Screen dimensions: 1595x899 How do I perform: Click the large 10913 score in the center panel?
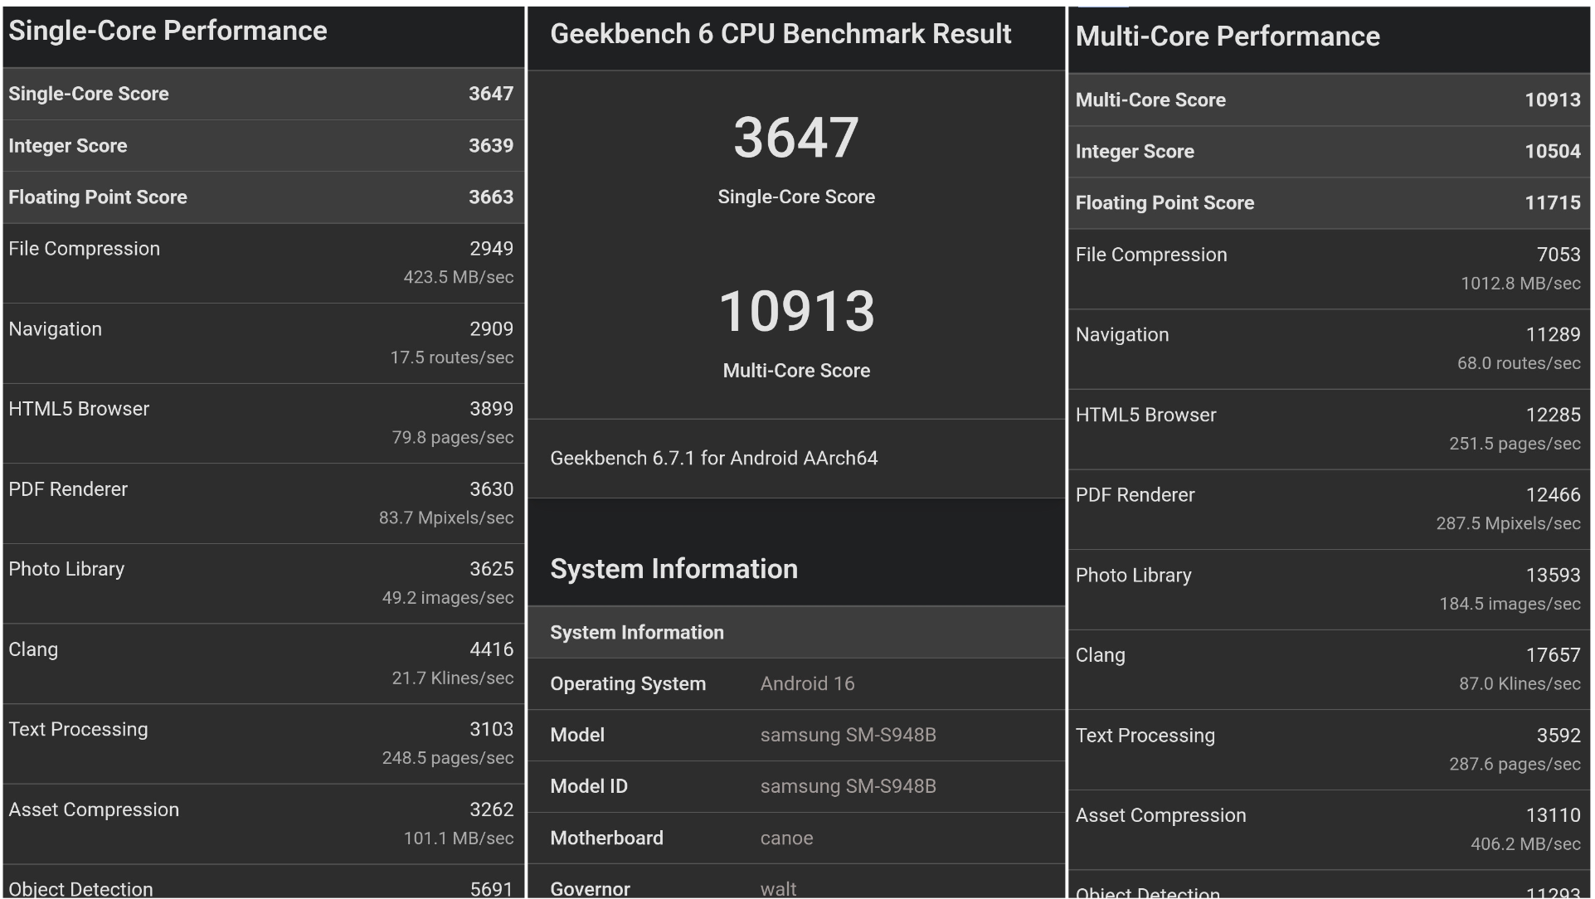[x=796, y=312]
